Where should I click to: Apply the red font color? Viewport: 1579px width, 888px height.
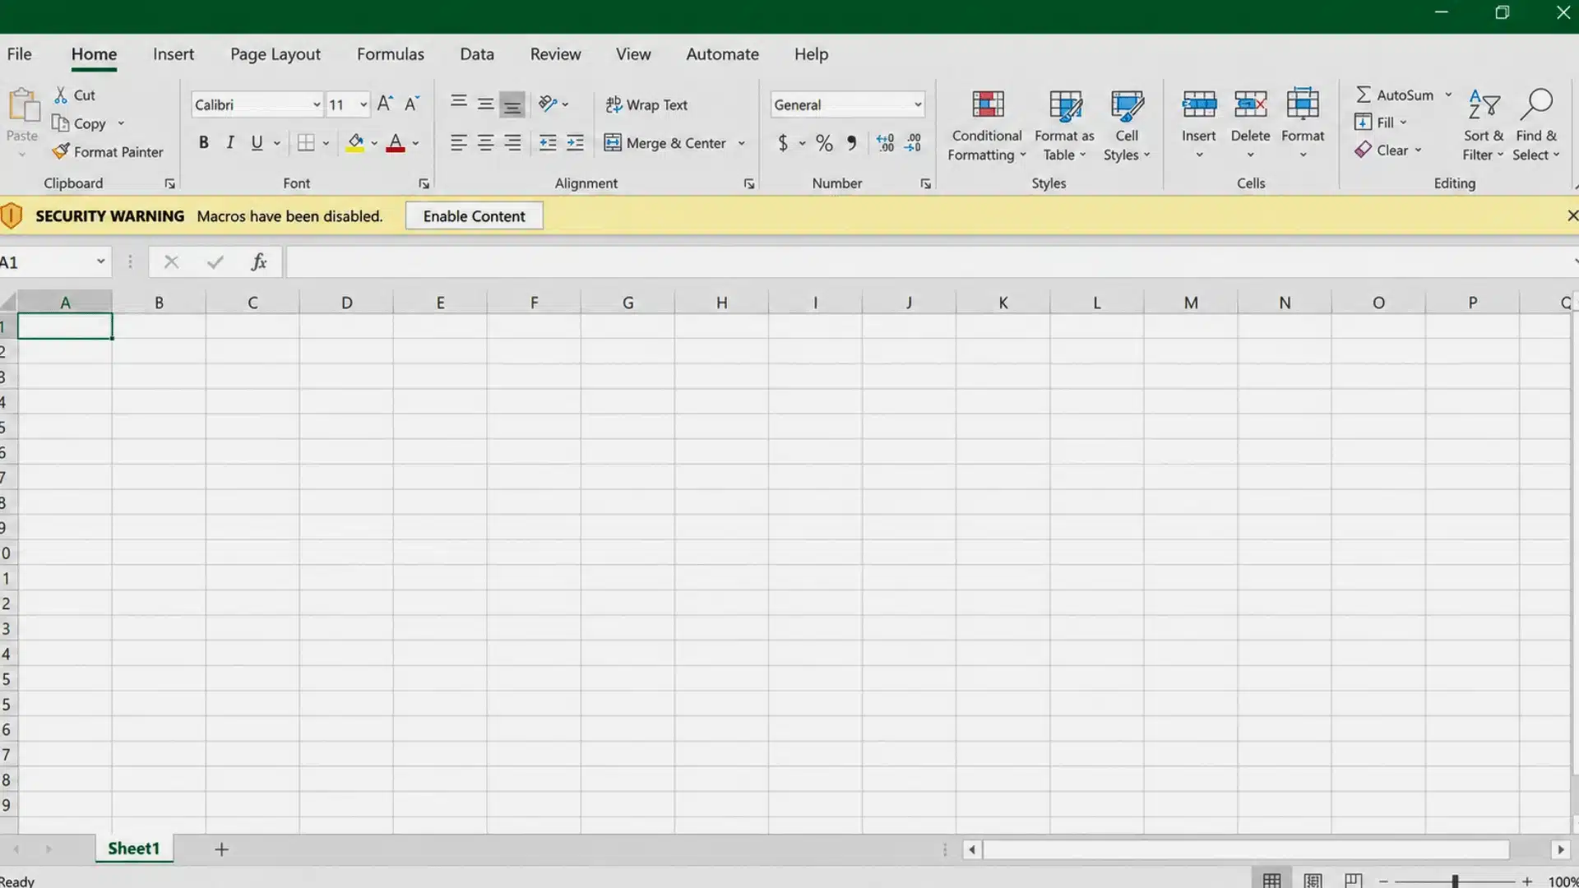396,143
